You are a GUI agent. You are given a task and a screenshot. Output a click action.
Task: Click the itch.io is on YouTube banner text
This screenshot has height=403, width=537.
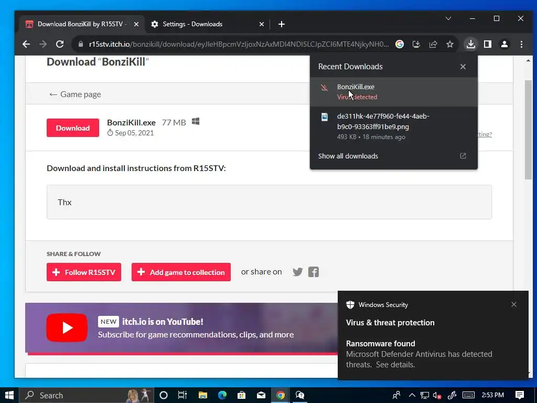point(163,322)
